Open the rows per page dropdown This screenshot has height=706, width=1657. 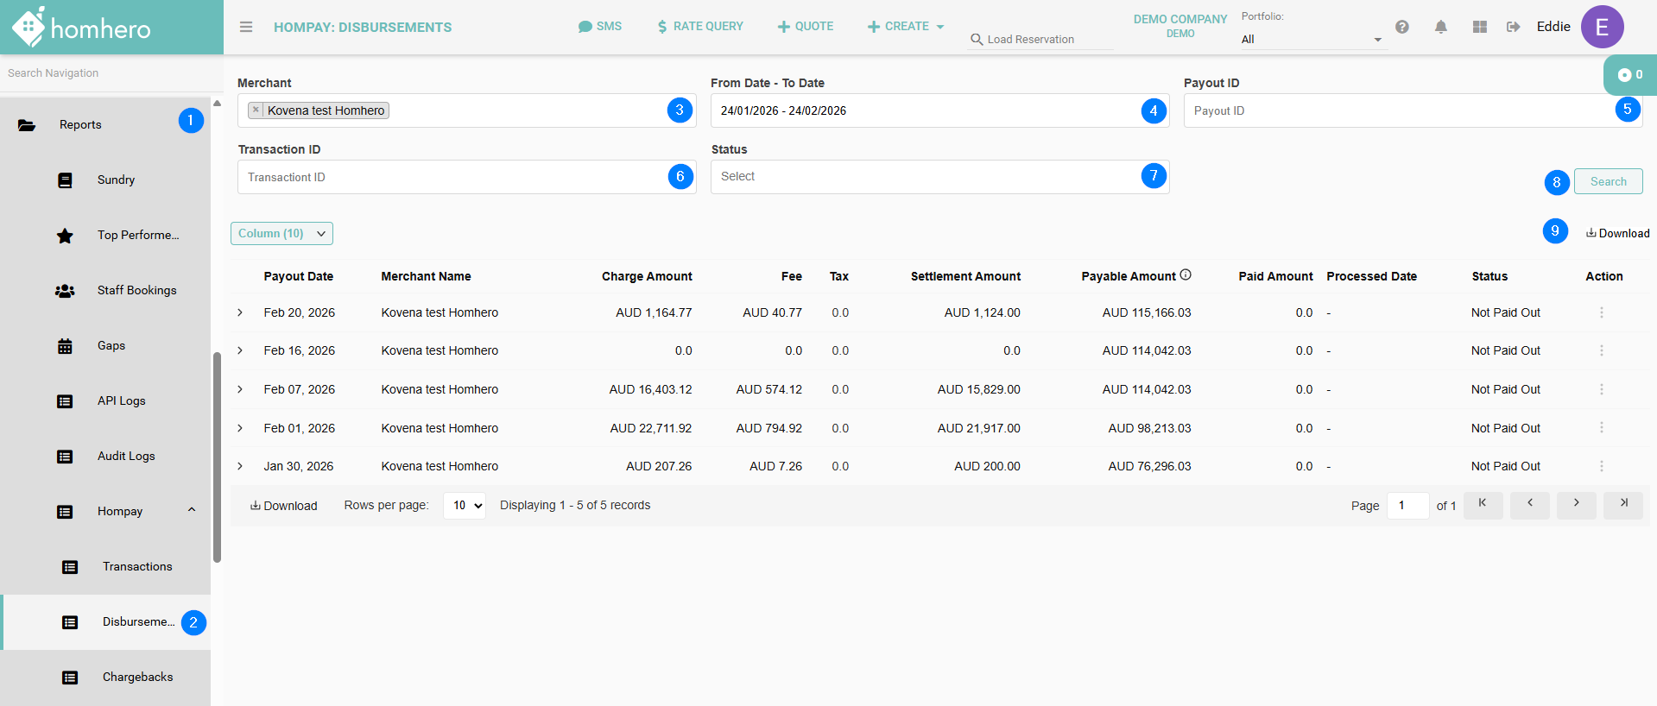coord(465,506)
